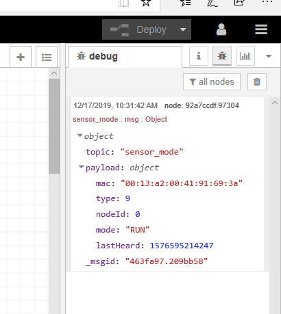This screenshot has height=314, width=281.
Task: Click the browser favorites star icon
Action: coord(146,3)
